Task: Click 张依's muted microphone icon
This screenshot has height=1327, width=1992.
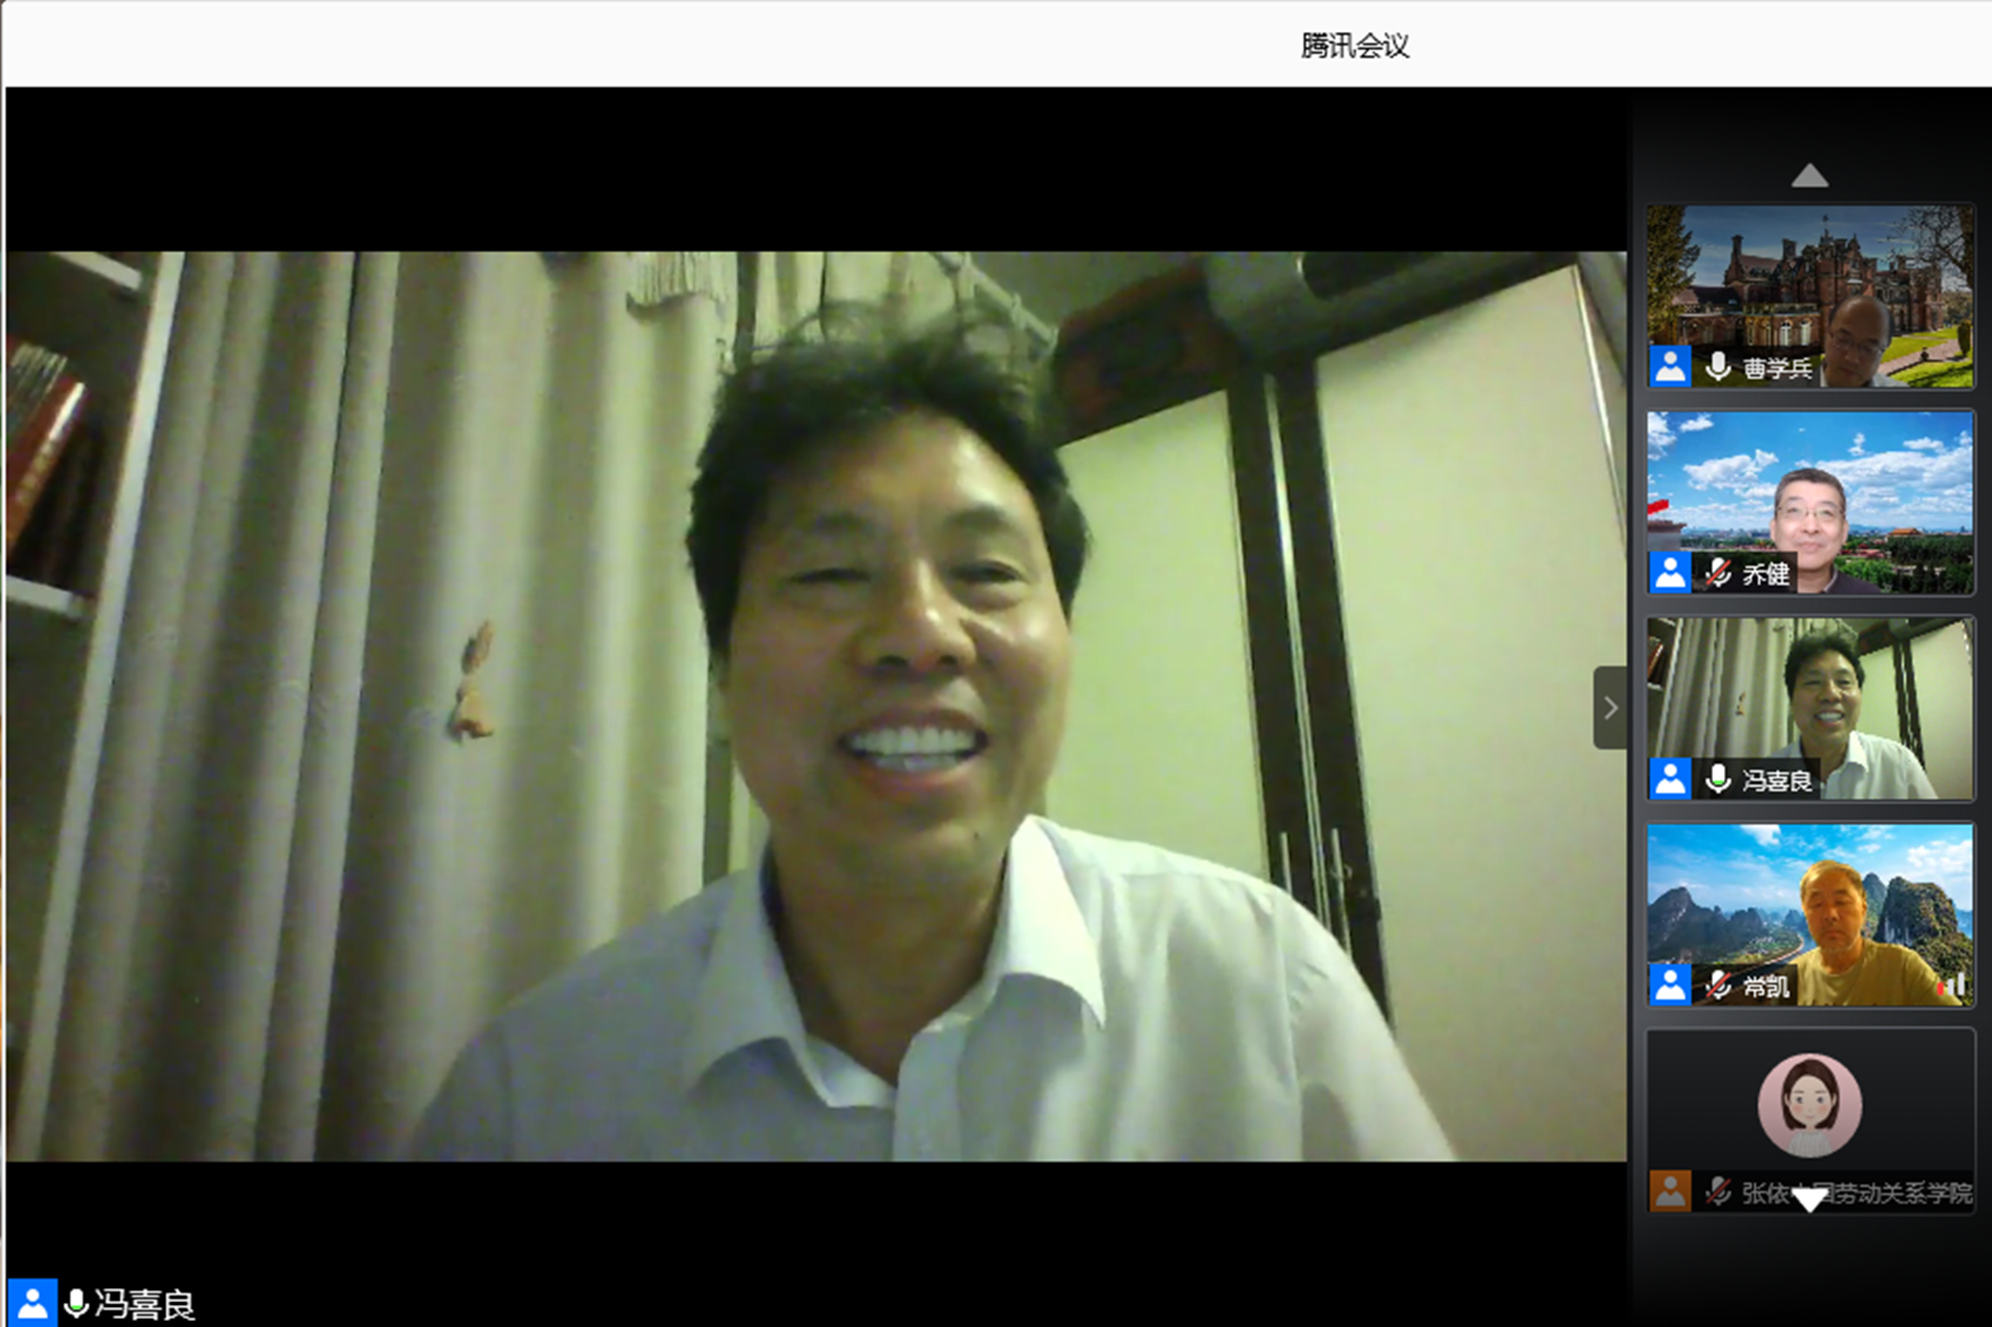Action: click(x=1718, y=1192)
